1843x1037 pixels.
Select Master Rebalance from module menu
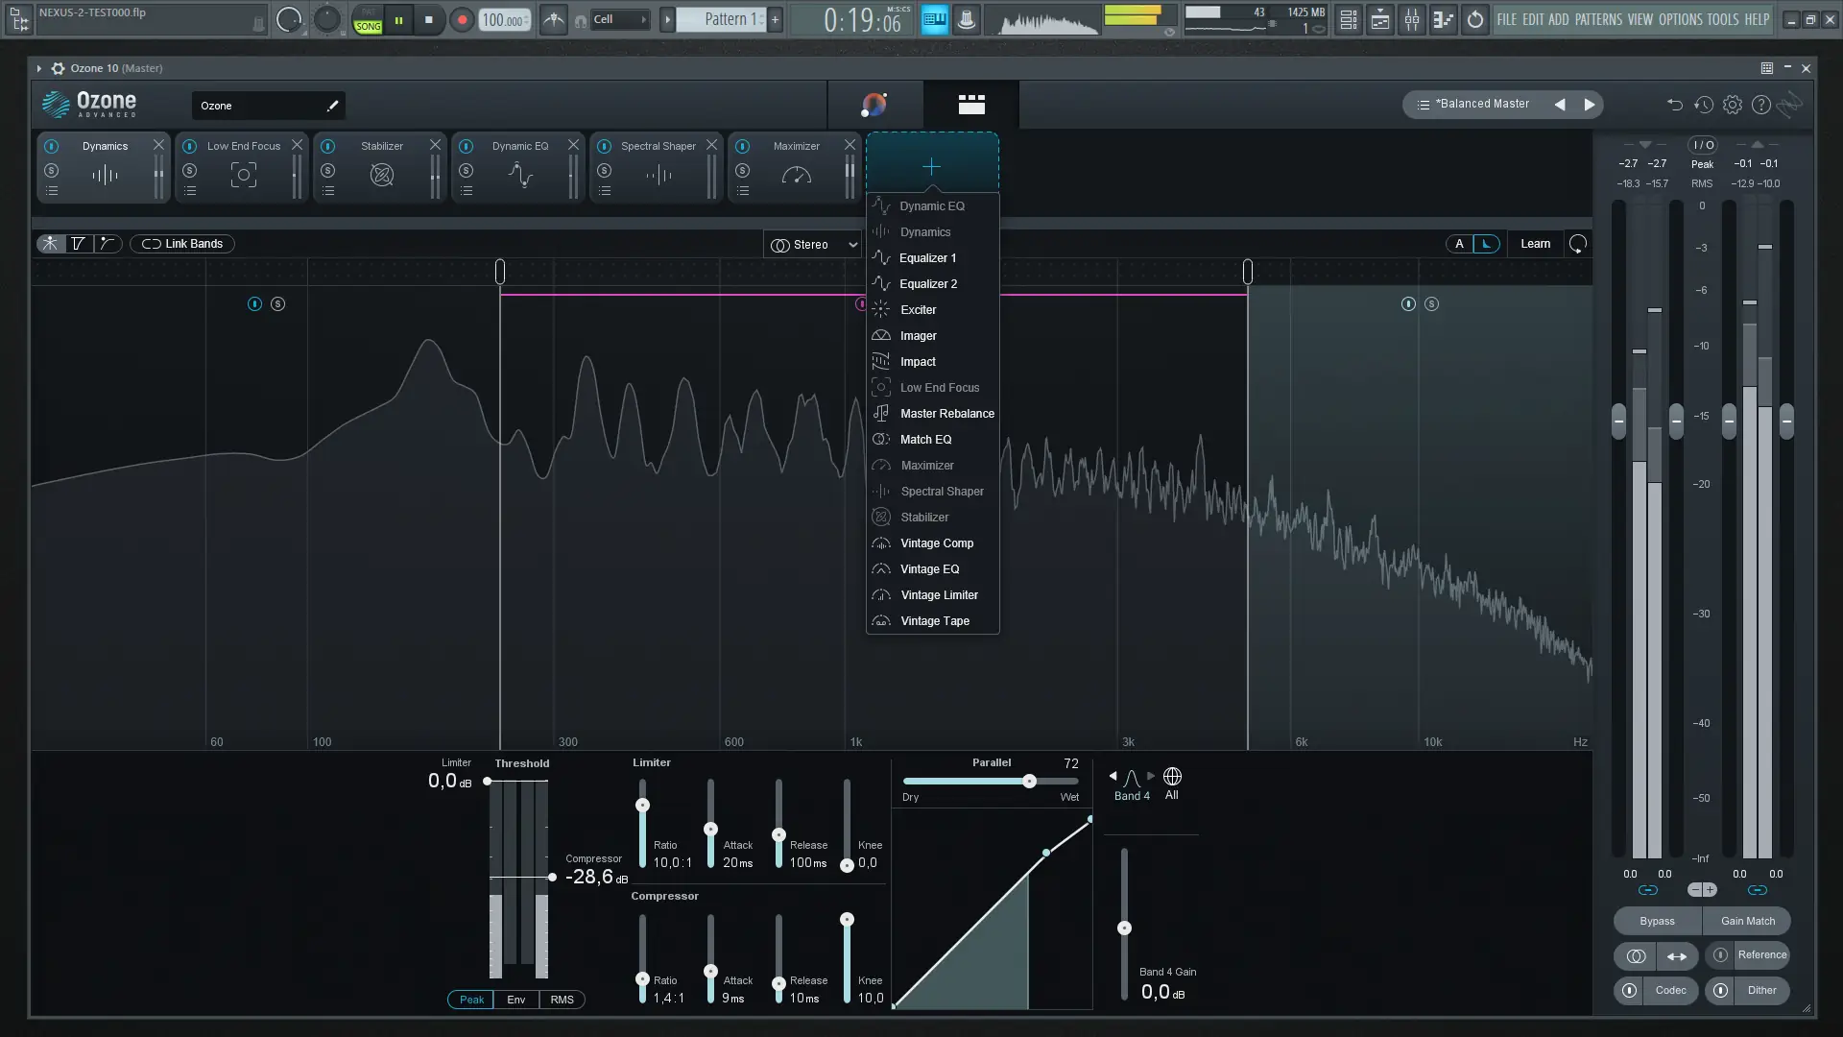[x=946, y=414]
